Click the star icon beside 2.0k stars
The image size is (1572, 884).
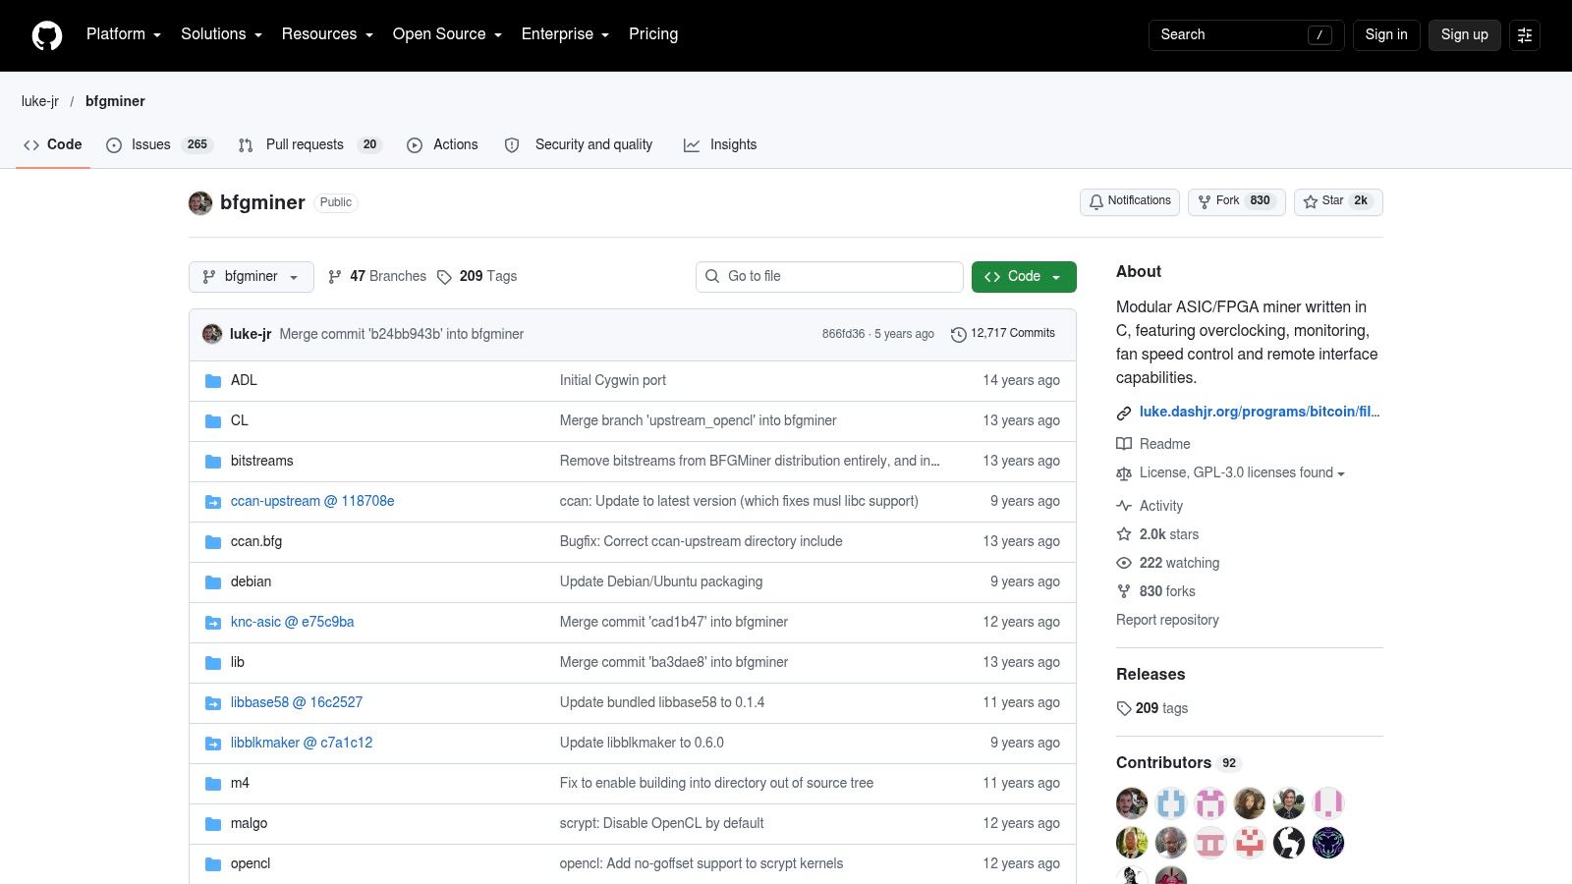[1124, 534]
